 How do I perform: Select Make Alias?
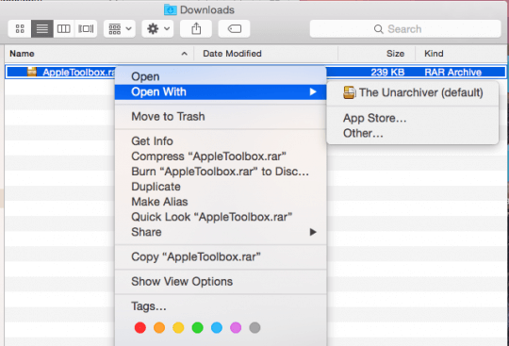coord(221,202)
